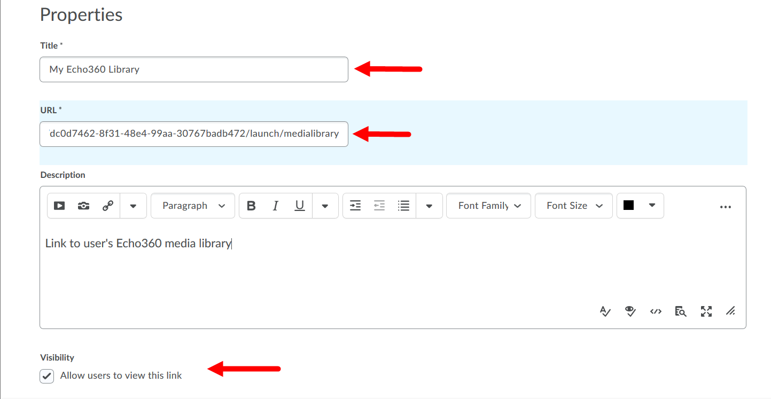The image size is (771, 399).
Task: Click the Insert Image camera icon
Action: pyautogui.click(x=83, y=206)
